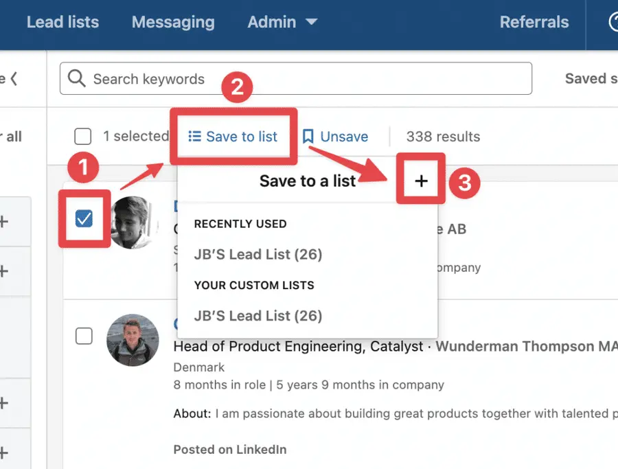Click Unsave to remove the saved lead
The width and height of the screenshot is (618, 469).
(x=345, y=136)
